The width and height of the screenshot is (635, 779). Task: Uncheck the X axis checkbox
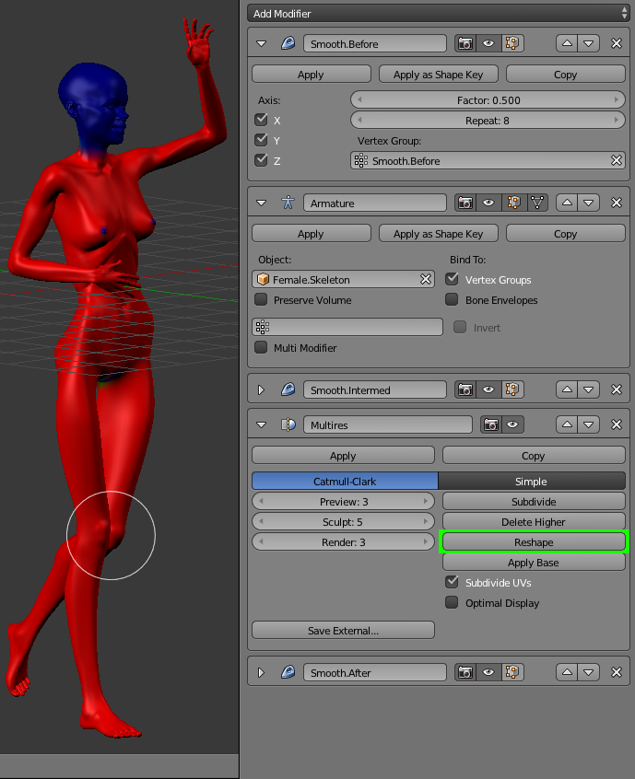262,120
